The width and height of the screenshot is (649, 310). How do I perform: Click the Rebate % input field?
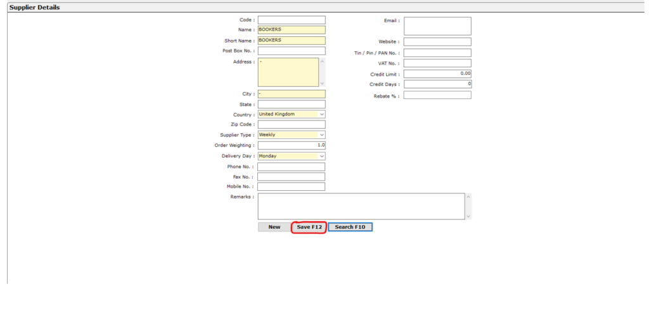click(437, 95)
